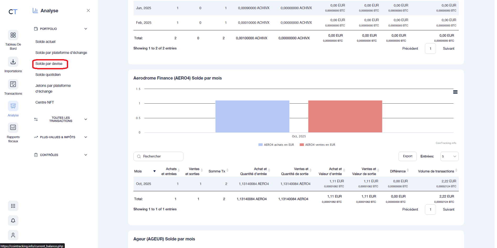Click the Export button
This screenshot has width=497, height=248.
pyautogui.click(x=407, y=156)
